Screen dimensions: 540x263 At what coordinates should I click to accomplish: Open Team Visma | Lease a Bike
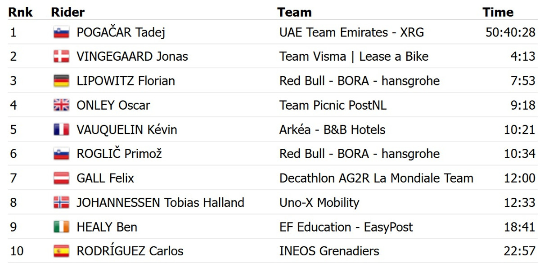(x=354, y=57)
